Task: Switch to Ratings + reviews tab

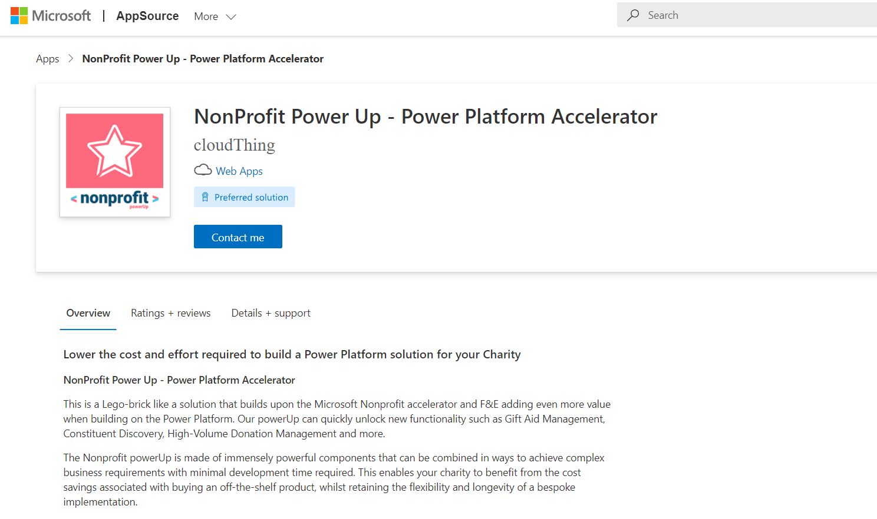Action: tap(171, 313)
